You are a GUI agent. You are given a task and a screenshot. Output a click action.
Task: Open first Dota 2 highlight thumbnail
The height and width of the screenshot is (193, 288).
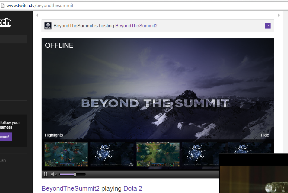pos(66,154)
